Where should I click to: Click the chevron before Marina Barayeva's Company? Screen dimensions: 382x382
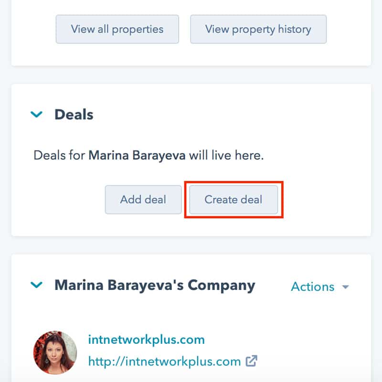pyautogui.click(x=37, y=285)
